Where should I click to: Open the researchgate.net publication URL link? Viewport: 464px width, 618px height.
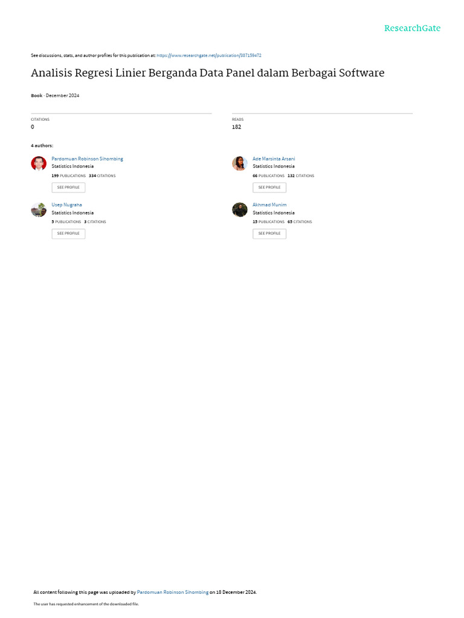point(209,56)
